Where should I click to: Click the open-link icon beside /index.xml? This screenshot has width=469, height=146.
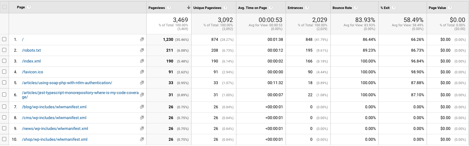coord(142,61)
